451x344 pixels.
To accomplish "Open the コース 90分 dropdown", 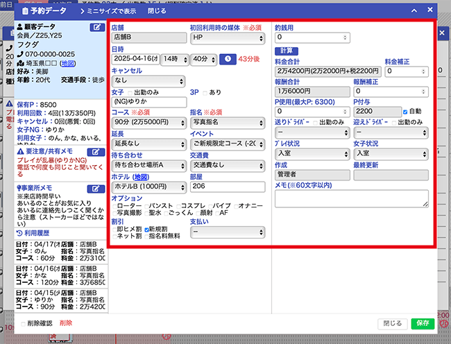I will (x=149, y=123).
